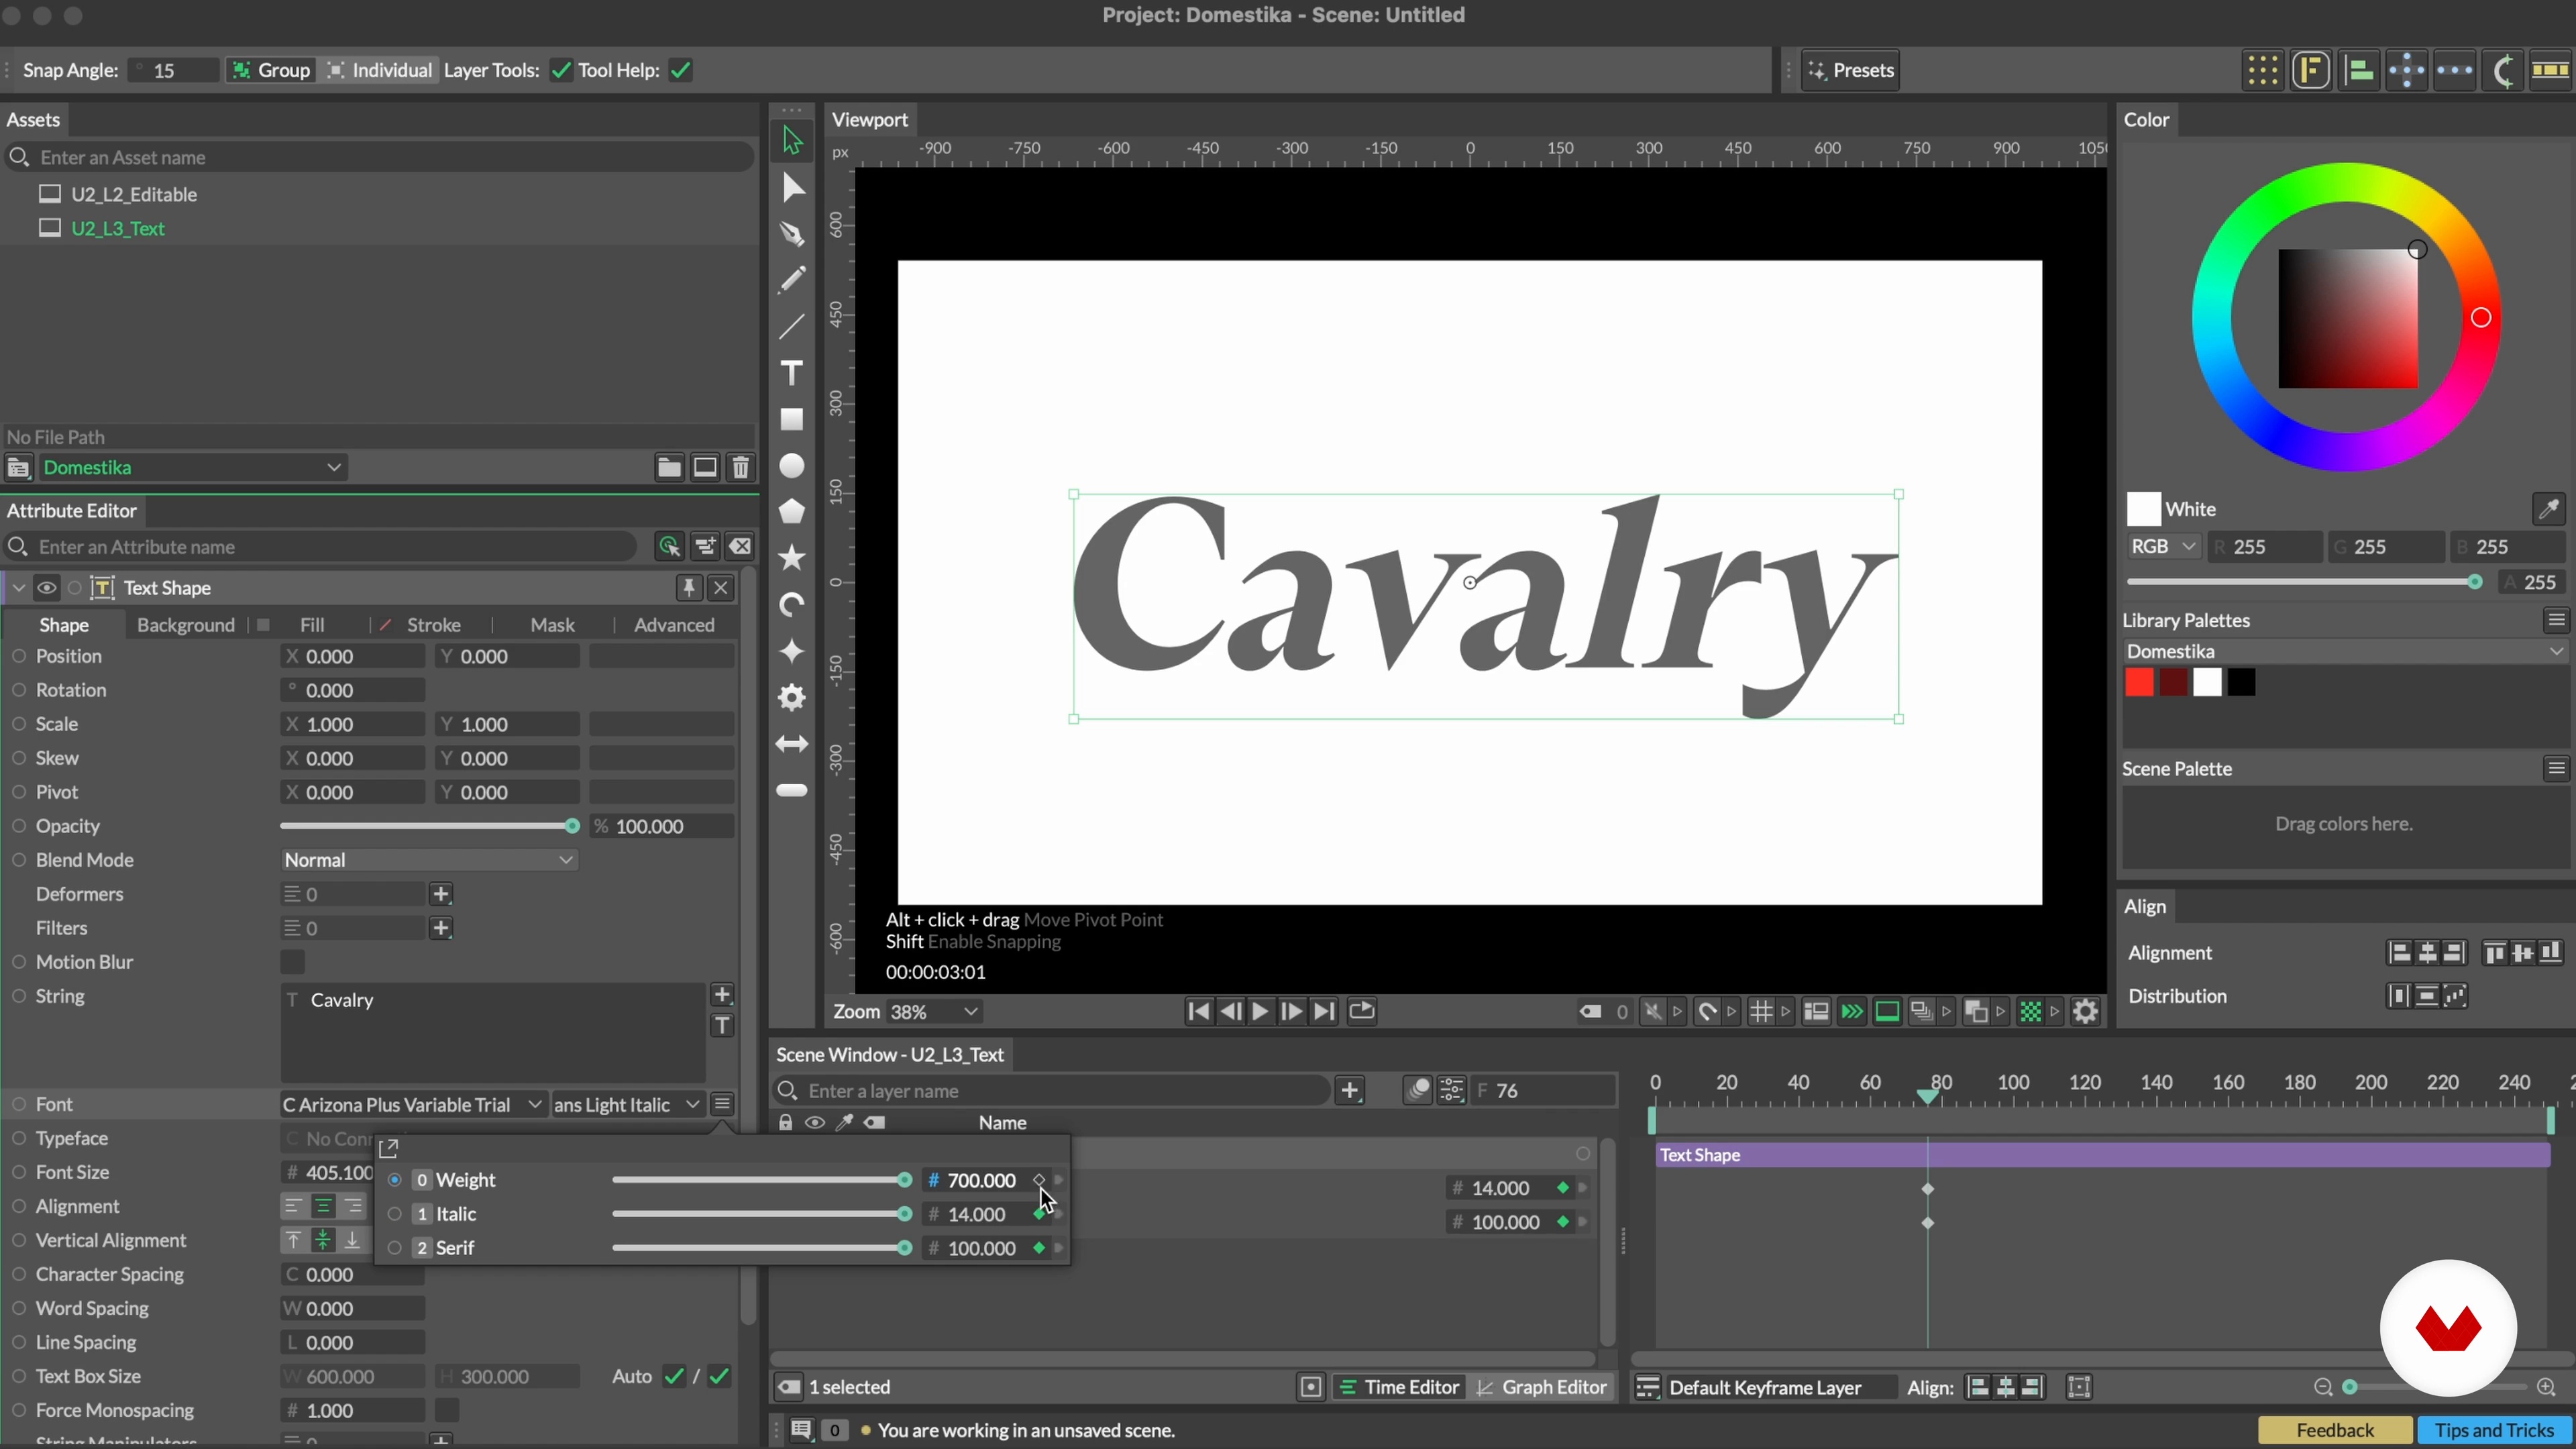The width and height of the screenshot is (2576, 1449).
Task: Switch to the Fill tab
Action: (x=312, y=625)
